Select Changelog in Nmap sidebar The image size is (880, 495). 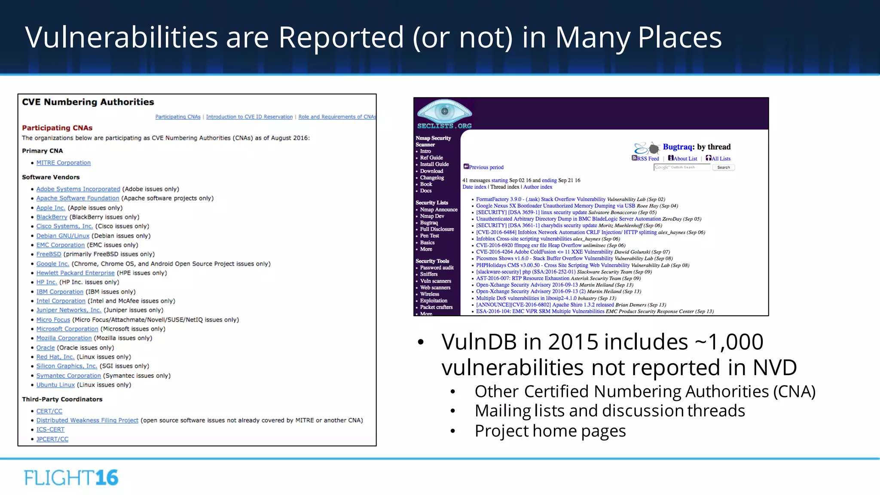tap(432, 177)
